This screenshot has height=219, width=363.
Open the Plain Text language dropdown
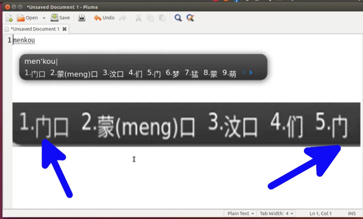[x=241, y=213]
